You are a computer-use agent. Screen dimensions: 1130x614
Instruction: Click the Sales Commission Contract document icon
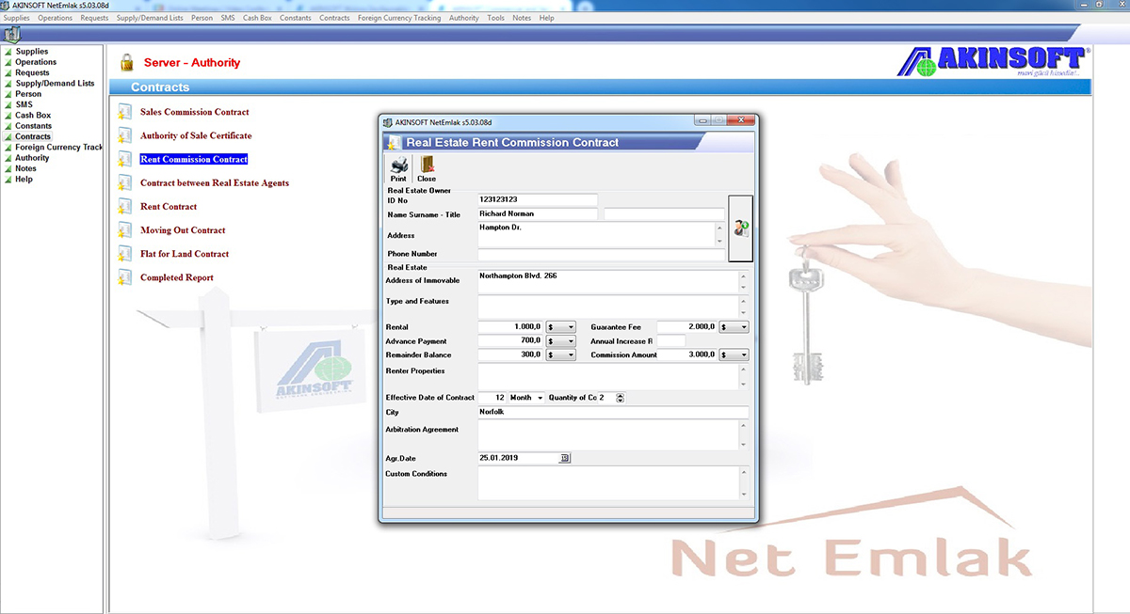pos(124,112)
